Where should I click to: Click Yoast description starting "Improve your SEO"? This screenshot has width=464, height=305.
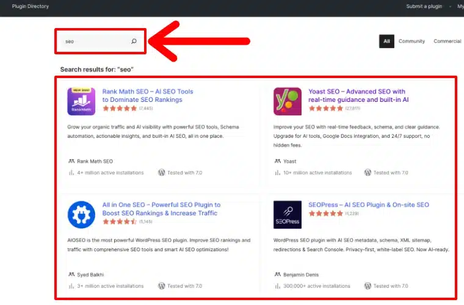click(357, 136)
